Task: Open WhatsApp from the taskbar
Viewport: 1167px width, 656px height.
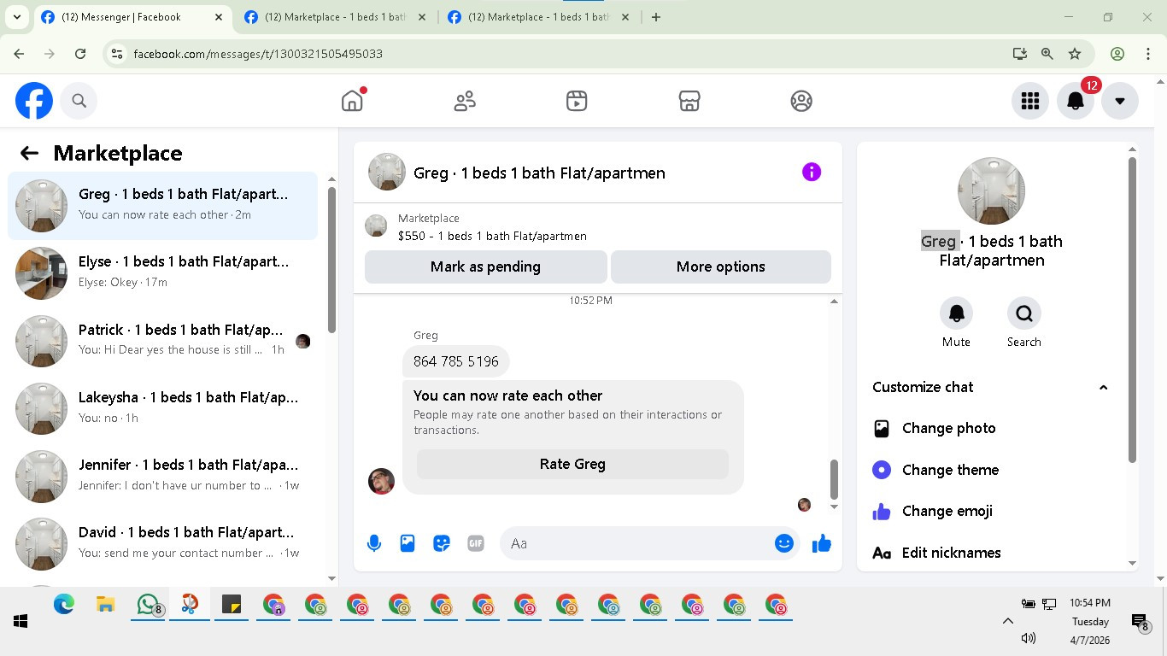Action: pyautogui.click(x=149, y=605)
